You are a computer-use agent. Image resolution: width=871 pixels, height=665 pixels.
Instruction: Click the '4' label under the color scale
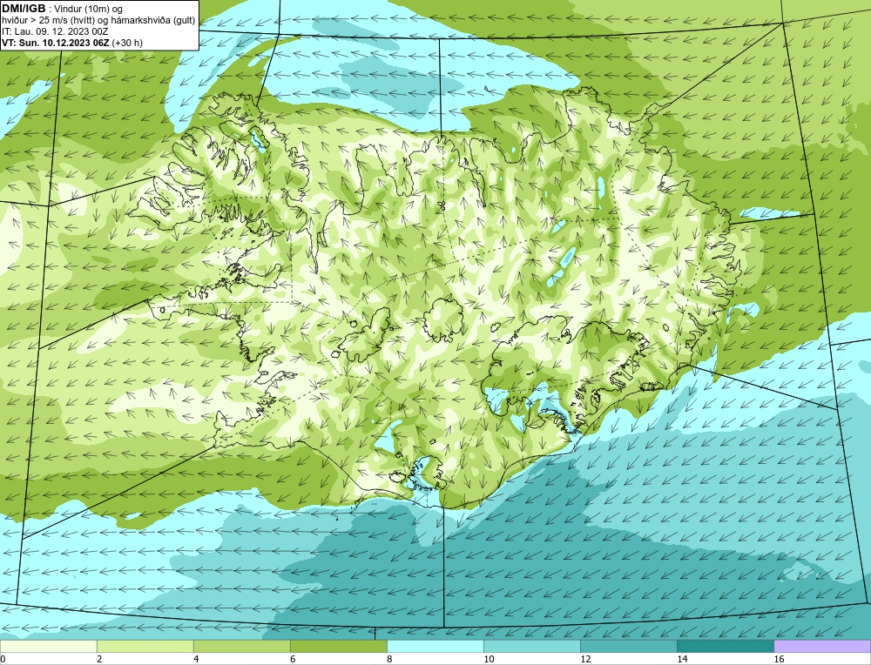tap(196, 659)
